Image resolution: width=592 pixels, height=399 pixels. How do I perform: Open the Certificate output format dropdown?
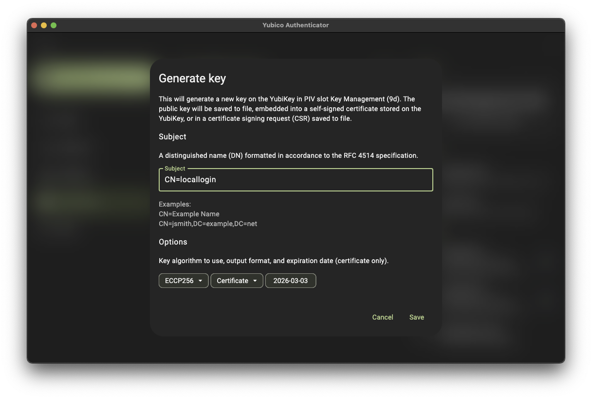click(x=237, y=281)
